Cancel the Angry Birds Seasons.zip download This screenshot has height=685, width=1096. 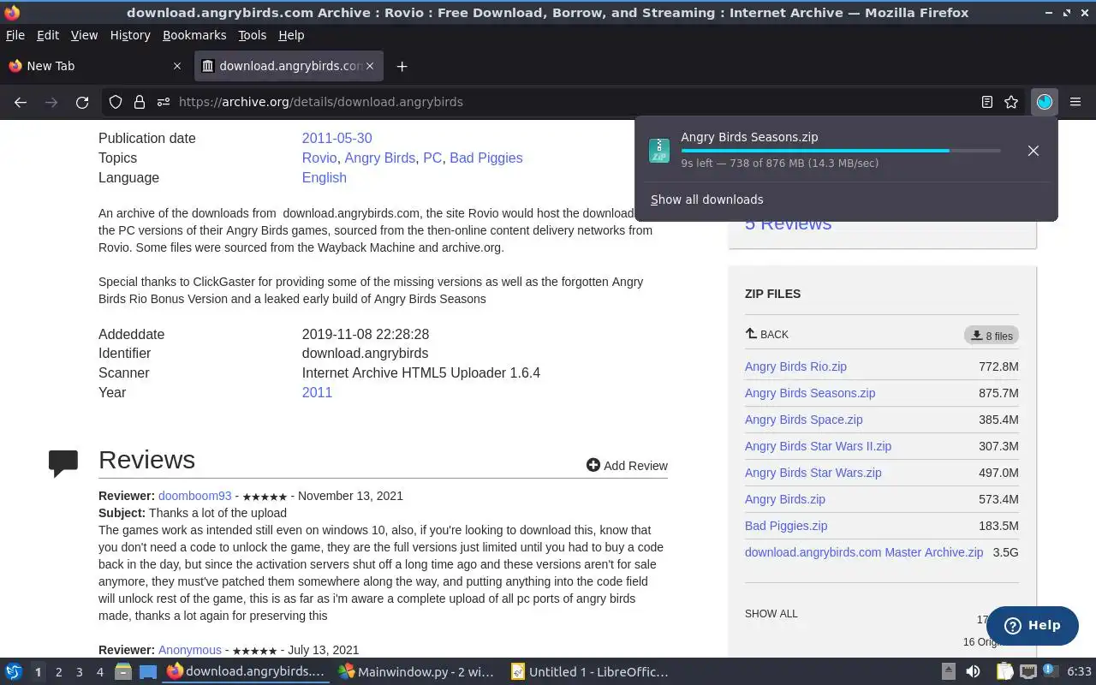tap(1033, 151)
